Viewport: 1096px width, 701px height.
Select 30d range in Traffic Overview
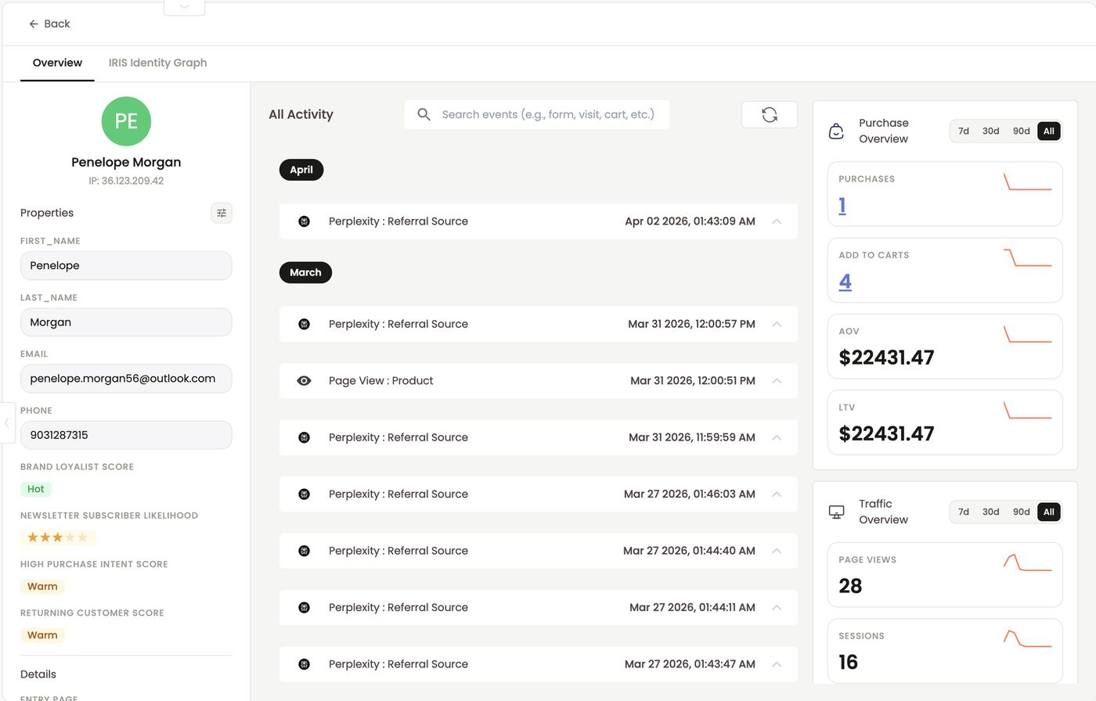991,512
